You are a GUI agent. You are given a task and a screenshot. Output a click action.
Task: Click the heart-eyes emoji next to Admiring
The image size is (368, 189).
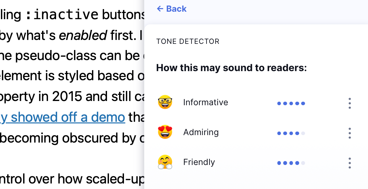165,132
